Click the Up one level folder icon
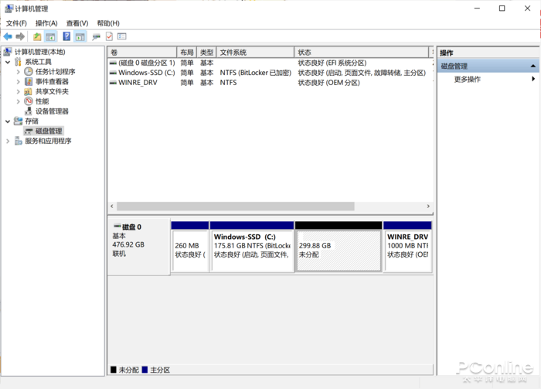Viewport: 541px width, 389px height. (37, 36)
